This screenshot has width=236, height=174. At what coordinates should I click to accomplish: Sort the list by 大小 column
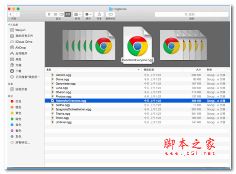pyautogui.click(x=193, y=70)
